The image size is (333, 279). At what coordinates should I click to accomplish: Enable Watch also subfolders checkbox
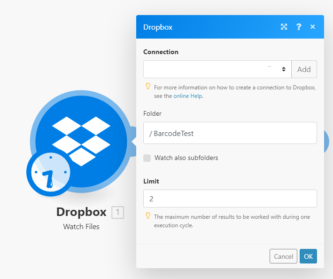coord(147,158)
